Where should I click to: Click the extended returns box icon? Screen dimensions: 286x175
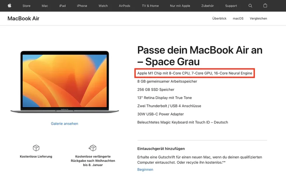click(x=93, y=148)
